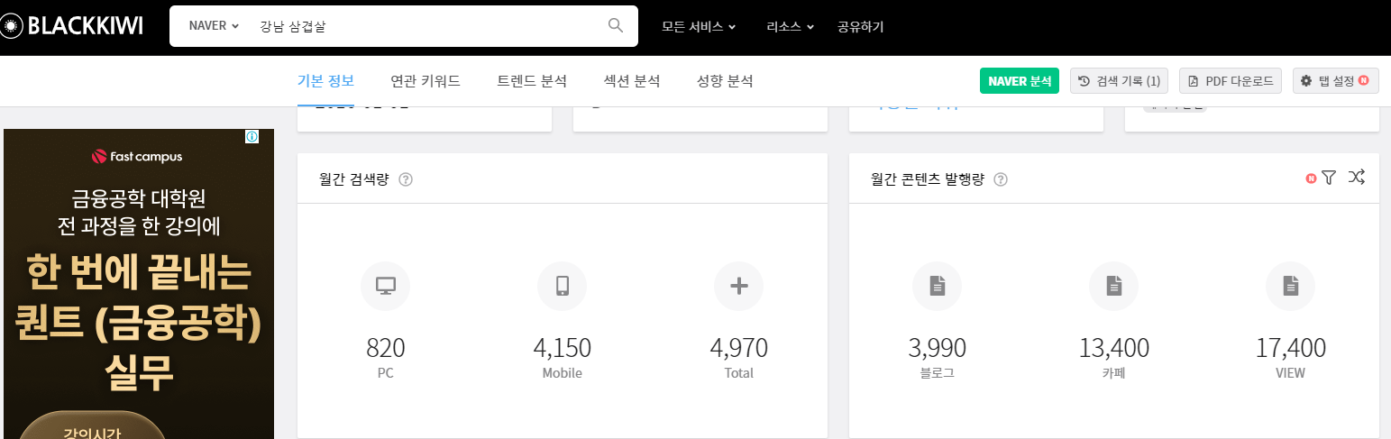
Task: Click the BLACKKIWI logo
Action: [72, 26]
